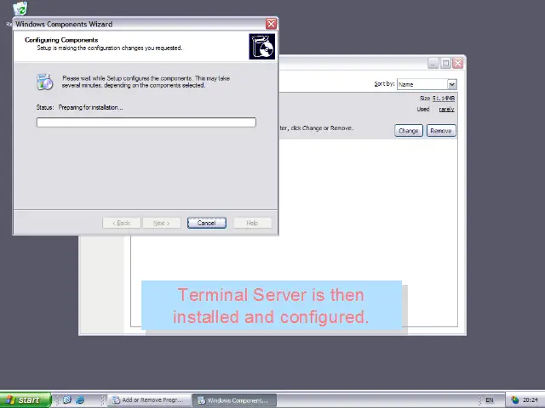Minimize the Add or Remove Programs window
This screenshot has width=545, height=408.
coord(433,63)
